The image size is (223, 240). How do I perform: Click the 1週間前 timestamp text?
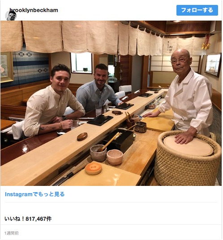12,233
